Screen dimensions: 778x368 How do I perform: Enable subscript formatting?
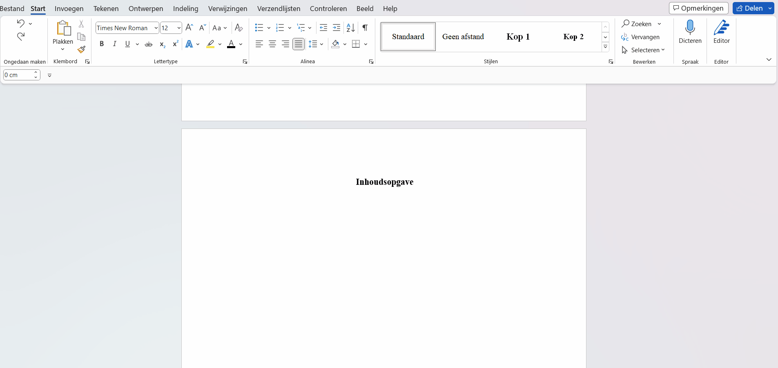[162, 44]
